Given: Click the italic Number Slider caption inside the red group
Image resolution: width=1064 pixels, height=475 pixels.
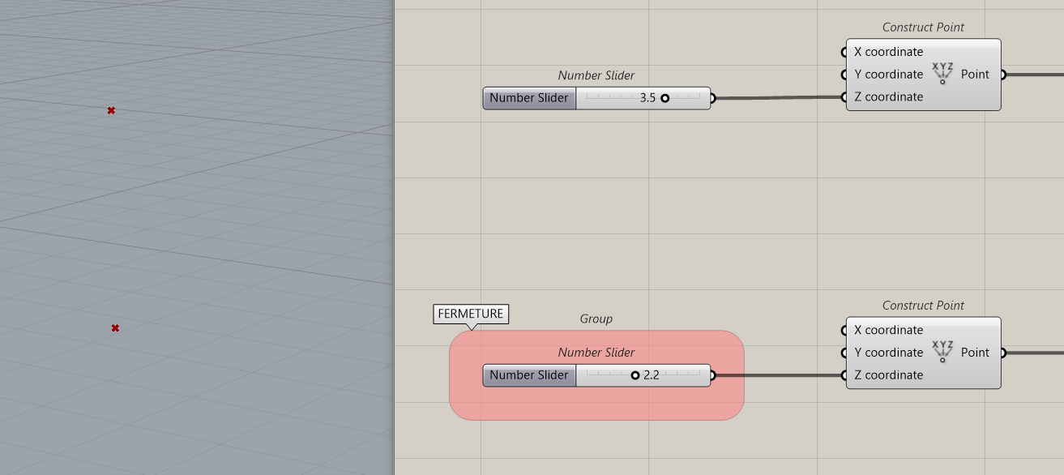Looking at the screenshot, I should pos(596,353).
